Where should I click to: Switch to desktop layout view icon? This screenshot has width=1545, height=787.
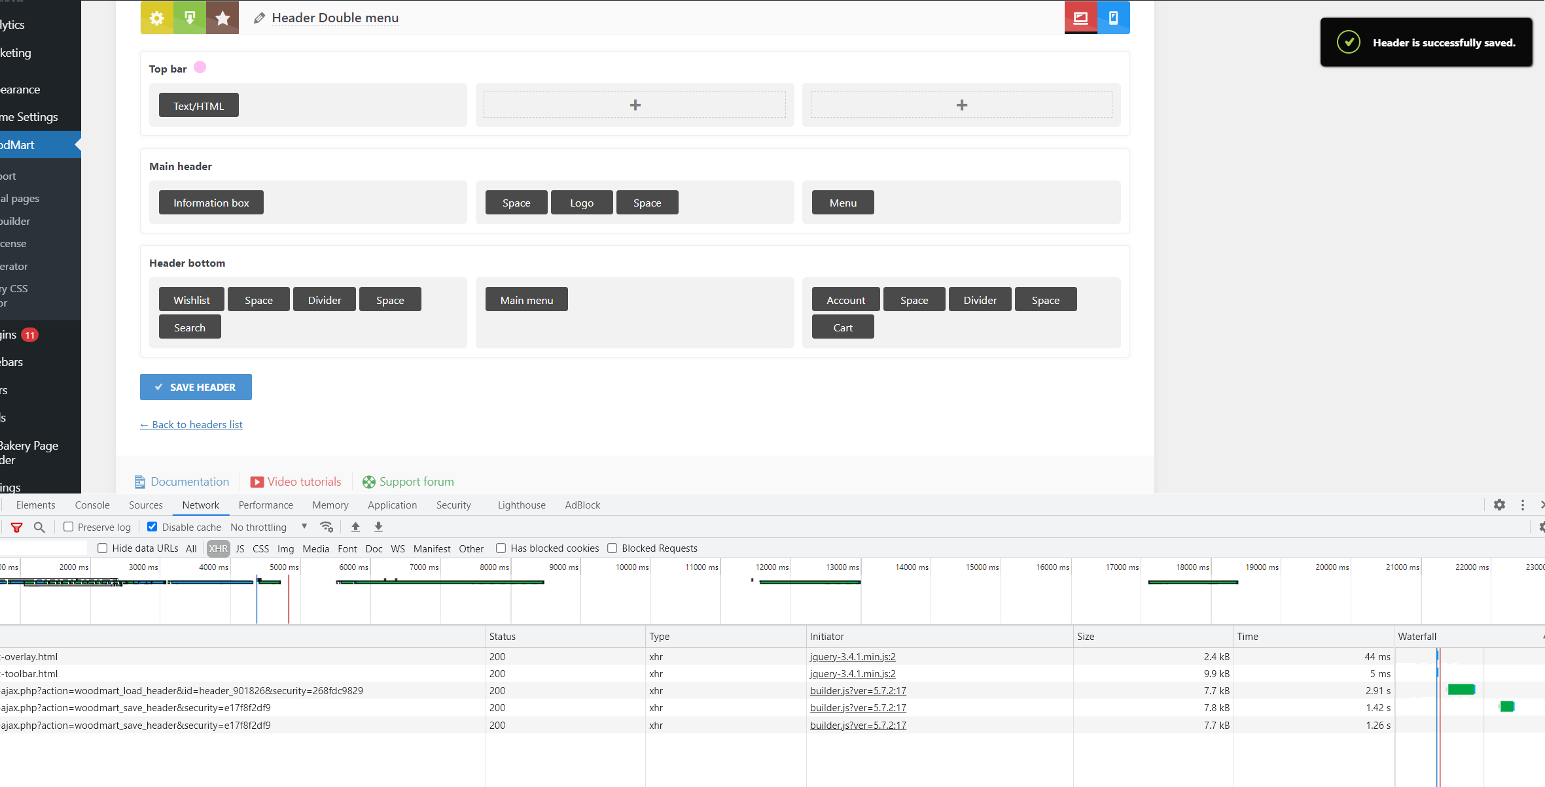[1080, 18]
